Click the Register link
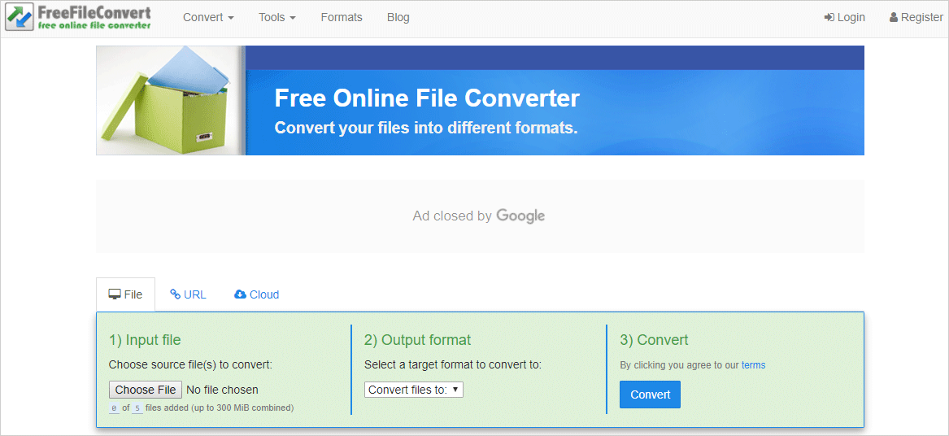This screenshot has width=949, height=436. tap(916, 18)
